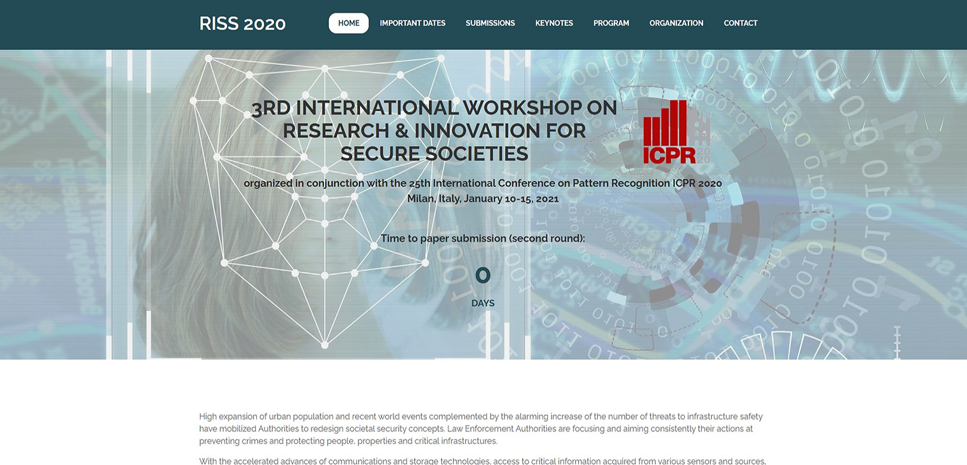Select the HOME navigation tab
This screenshot has width=967, height=465.
[349, 23]
